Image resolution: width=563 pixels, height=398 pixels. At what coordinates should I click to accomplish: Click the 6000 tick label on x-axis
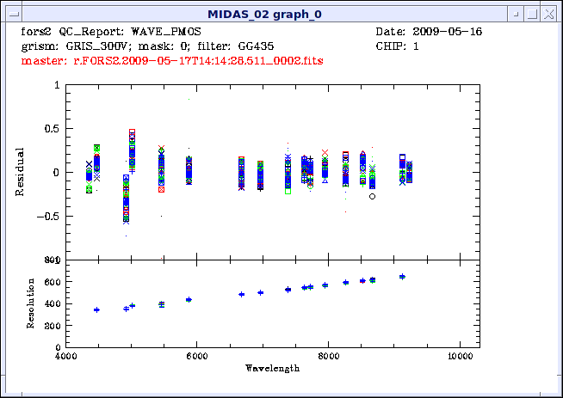(x=196, y=356)
